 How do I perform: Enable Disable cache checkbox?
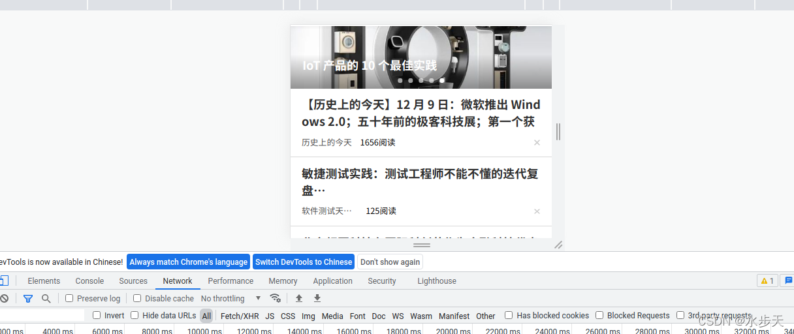tap(137, 298)
